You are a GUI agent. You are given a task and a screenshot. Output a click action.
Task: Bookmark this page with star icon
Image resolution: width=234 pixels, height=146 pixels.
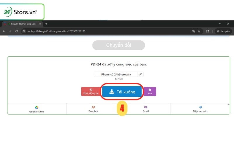point(199,31)
